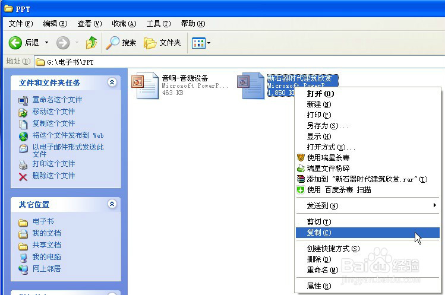Choose 显示(H) in context menu
This screenshot has height=295, width=445.
point(368,137)
